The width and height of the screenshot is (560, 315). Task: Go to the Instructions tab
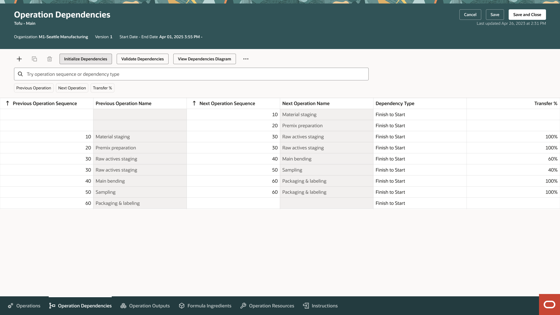pos(320,306)
